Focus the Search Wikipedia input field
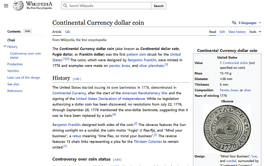264x166 pixels. (x=106, y=6)
